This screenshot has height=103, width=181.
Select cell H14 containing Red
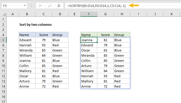122,86
